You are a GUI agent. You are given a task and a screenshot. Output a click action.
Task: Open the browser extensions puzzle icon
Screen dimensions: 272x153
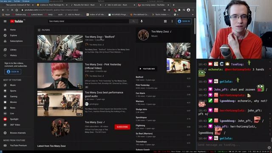[x=179, y=10]
